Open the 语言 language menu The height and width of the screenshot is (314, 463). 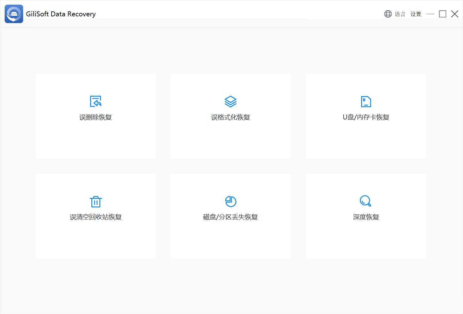point(400,14)
